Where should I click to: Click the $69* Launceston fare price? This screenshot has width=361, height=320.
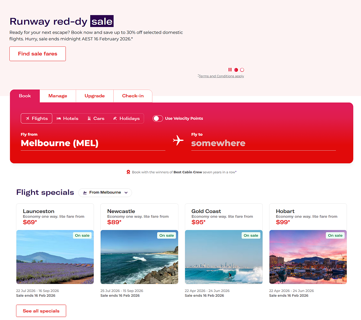point(30,222)
